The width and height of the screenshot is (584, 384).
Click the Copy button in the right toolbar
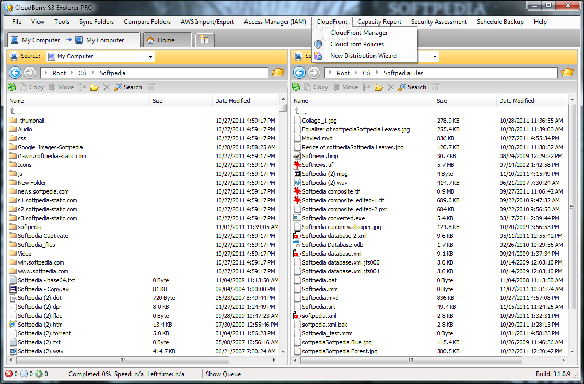[x=316, y=87]
